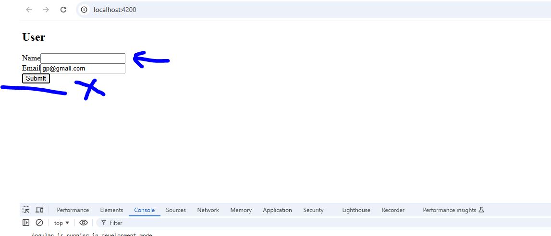
Task: Switch to the Elements tab
Action: (111, 210)
